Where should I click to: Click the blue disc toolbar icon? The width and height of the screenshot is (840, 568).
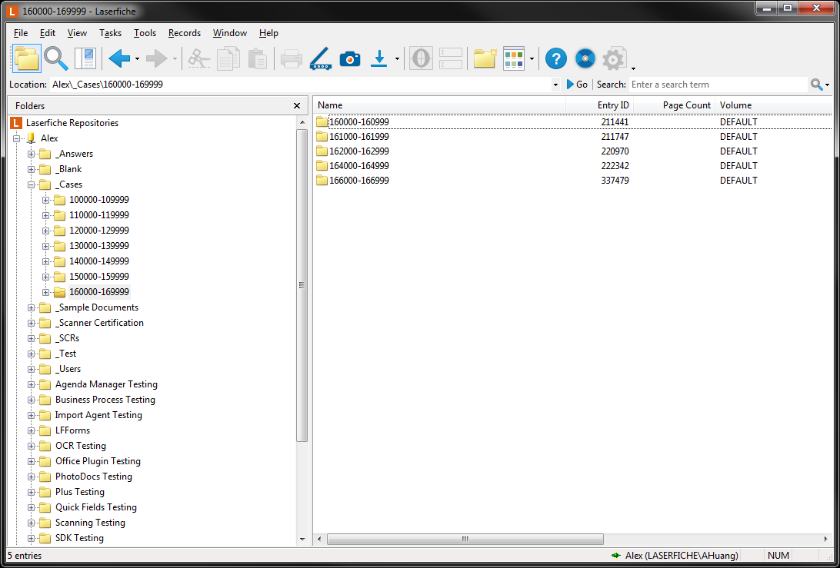pyautogui.click(x=585, y=58)
